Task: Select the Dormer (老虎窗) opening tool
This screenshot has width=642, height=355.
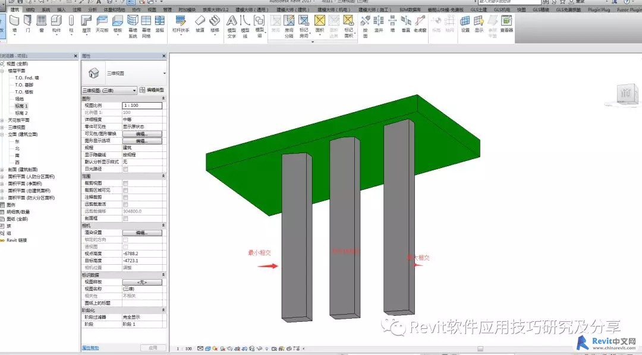Action: pos(420,23)
